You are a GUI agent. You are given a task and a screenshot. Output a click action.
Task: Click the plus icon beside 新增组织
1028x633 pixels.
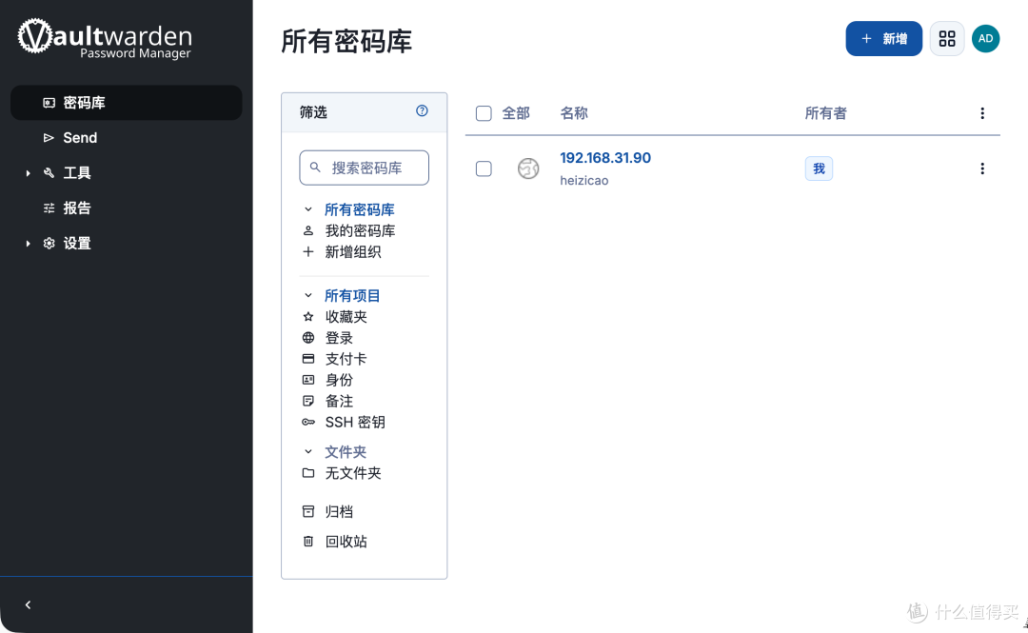[x=308, y=252]
